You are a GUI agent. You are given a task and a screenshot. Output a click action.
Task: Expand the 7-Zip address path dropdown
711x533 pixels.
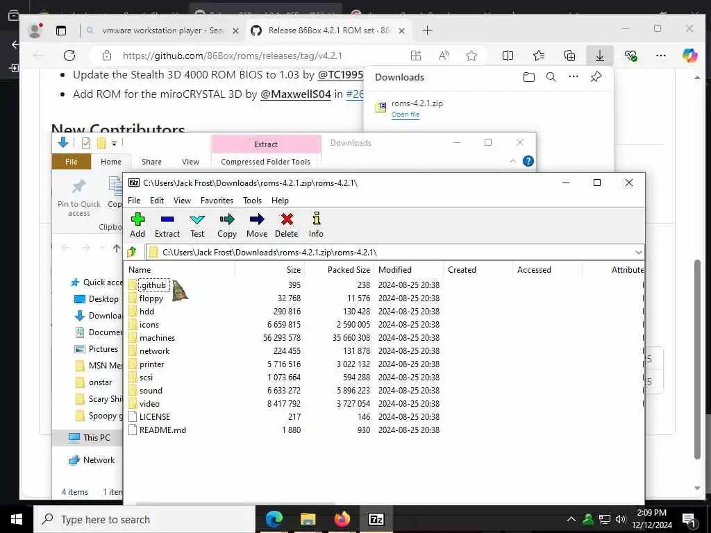[639, 252]
